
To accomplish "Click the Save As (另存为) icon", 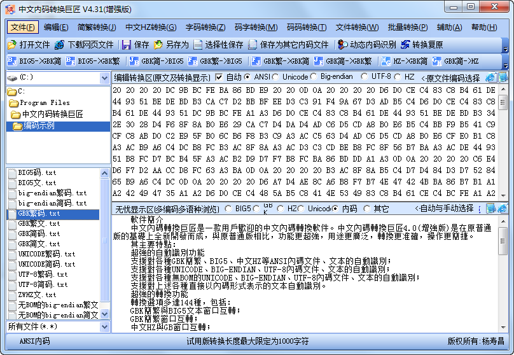I will click(x=158, y=45).
